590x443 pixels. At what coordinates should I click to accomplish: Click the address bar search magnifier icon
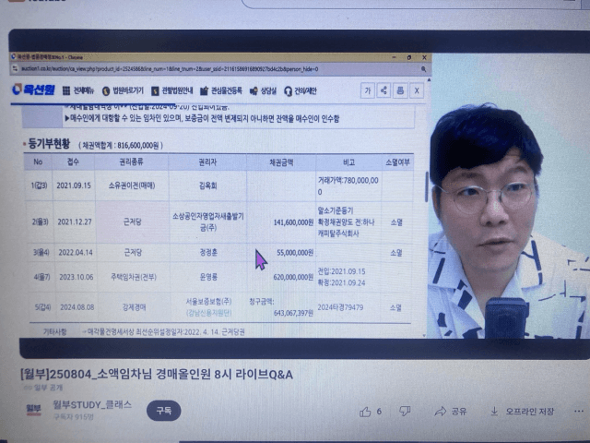click(x=423, y=69)
